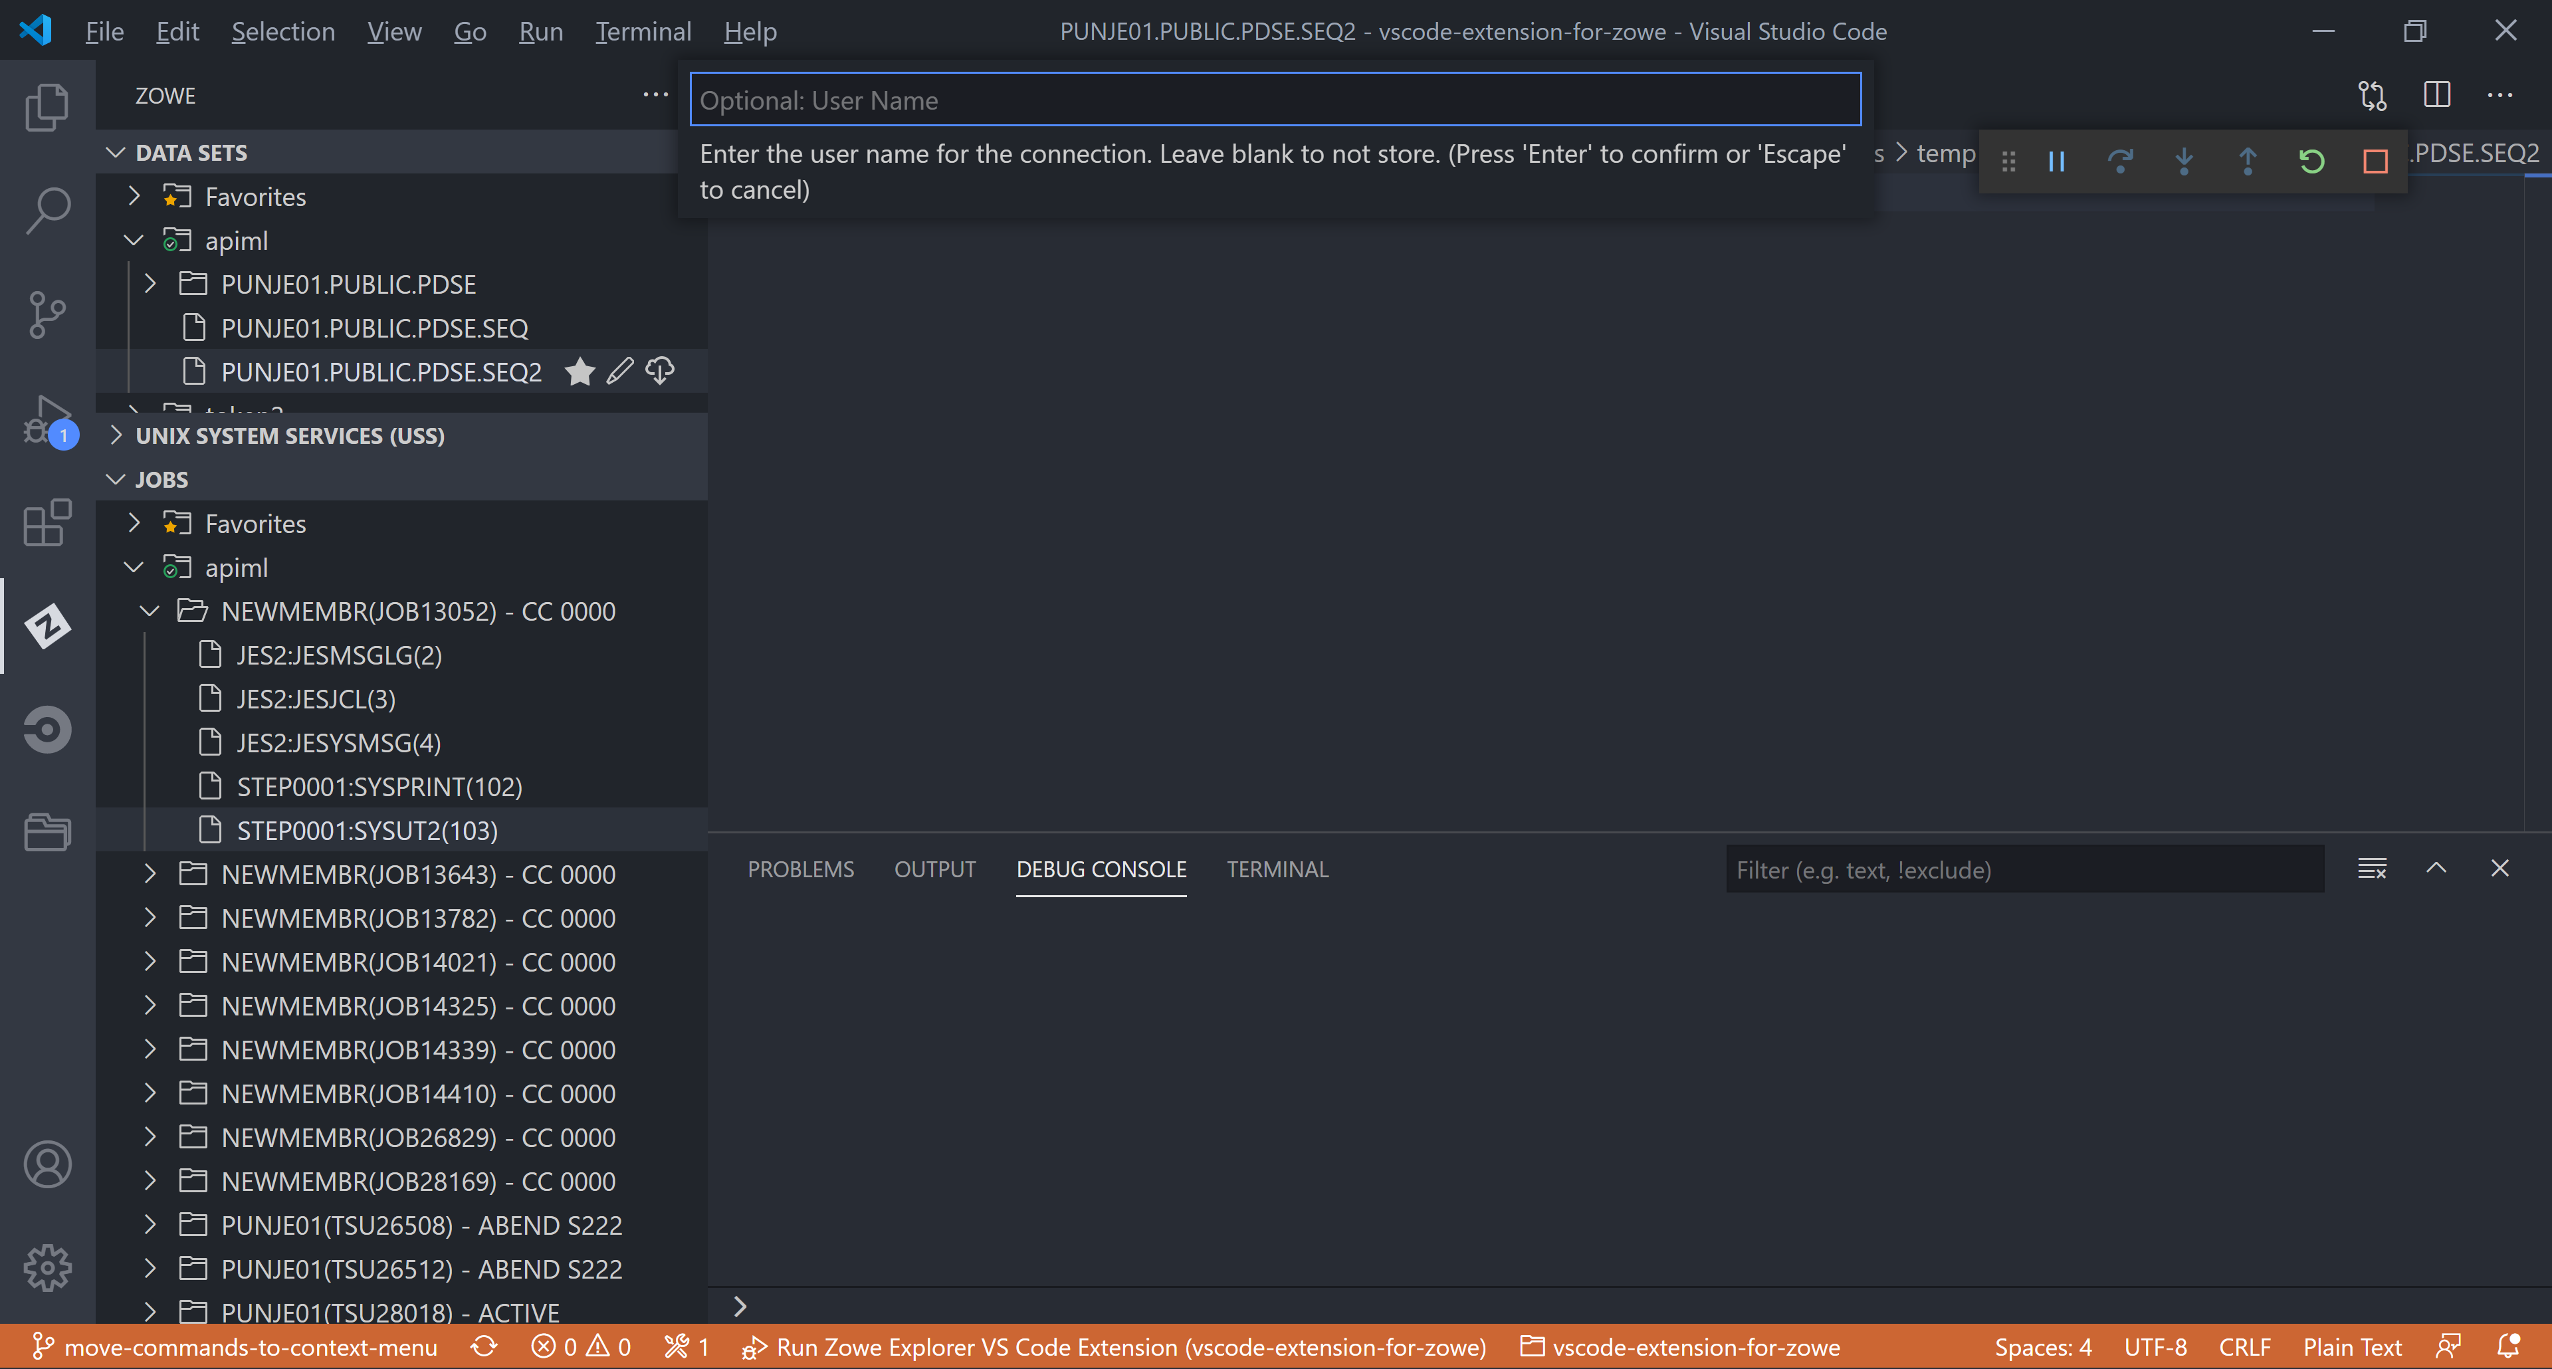
Task: Click the Debug Console filter box
Action: pos(2023,869)
